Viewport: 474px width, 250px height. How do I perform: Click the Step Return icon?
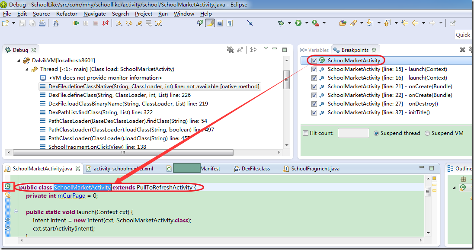[139, 23]
